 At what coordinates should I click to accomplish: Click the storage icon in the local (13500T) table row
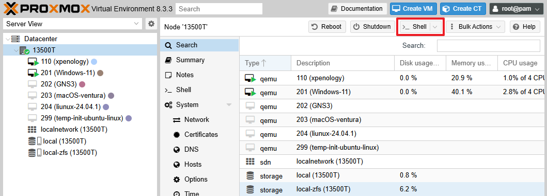click(250, 175)
